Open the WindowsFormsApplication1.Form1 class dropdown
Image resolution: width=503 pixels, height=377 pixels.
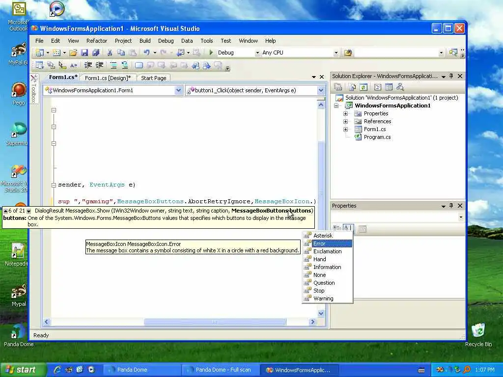coord(178,90)
